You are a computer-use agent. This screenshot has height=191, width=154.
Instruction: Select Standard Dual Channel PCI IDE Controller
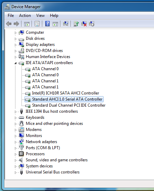click(x=69, y=105)
